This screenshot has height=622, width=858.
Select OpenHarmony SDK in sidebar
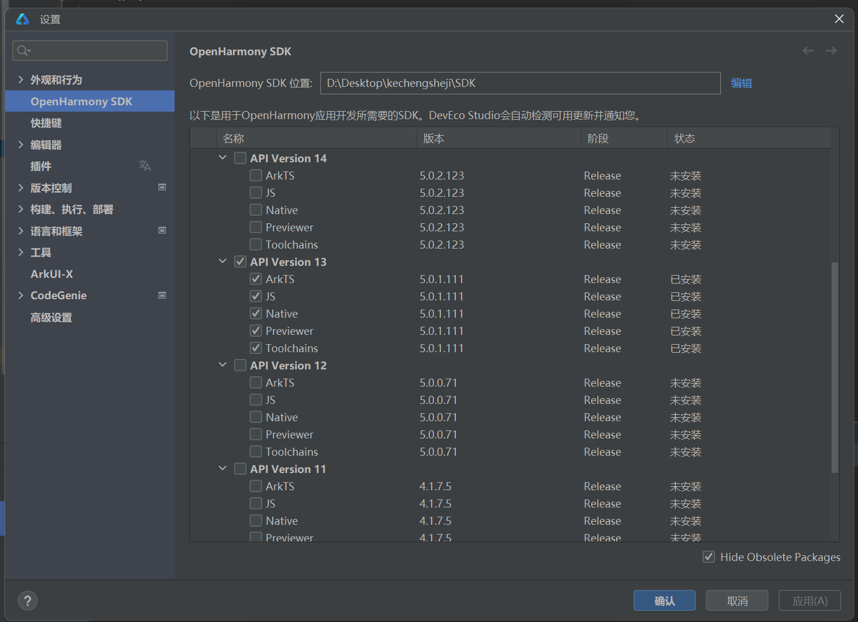[90, 101]
